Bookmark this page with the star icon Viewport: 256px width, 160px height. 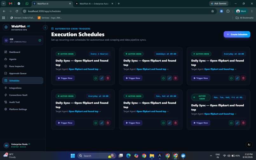[212, 11]
